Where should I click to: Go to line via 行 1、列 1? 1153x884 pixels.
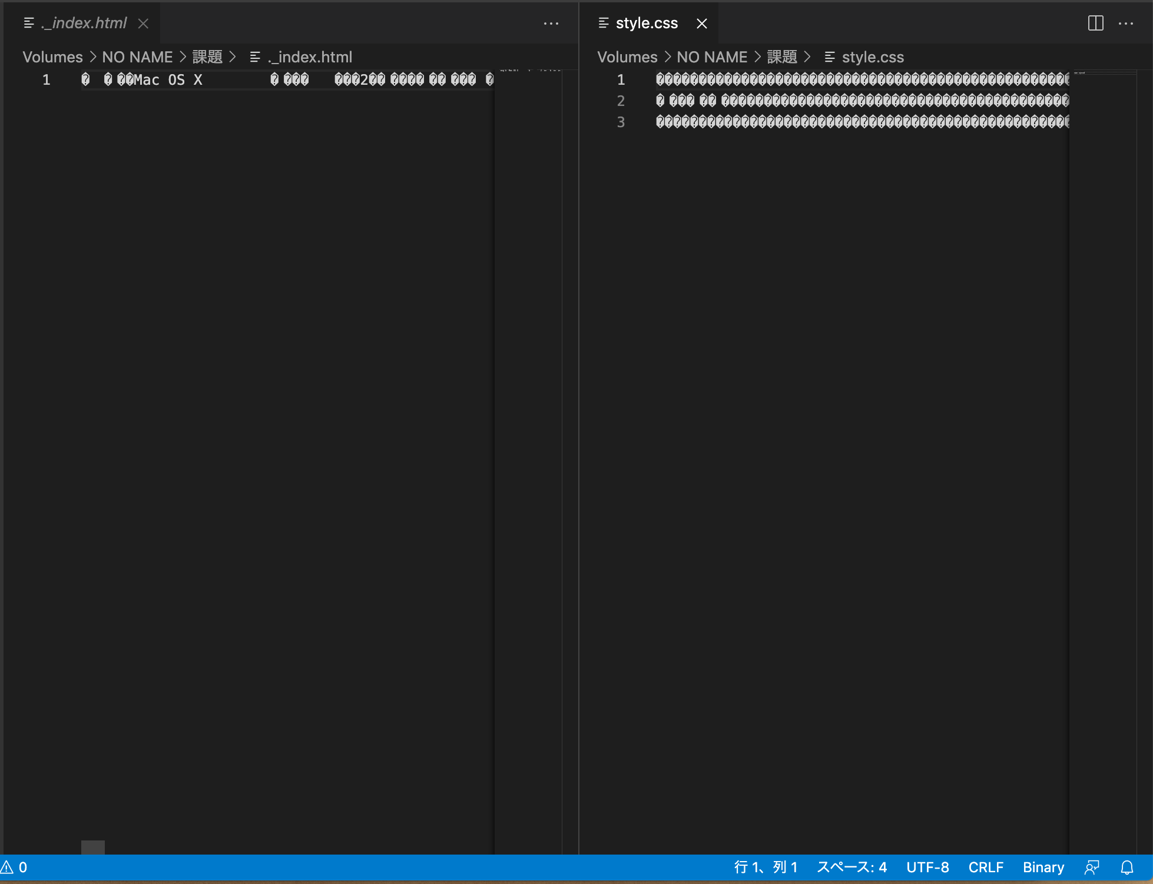[765, 867]
